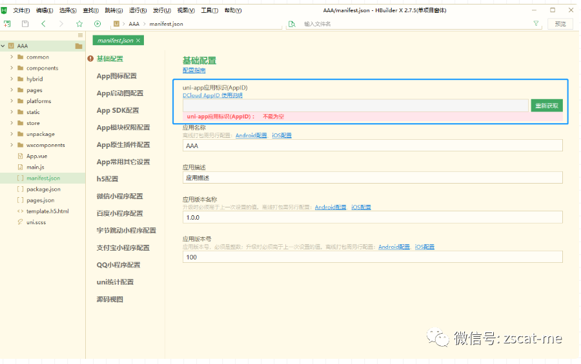Viewport: 581px width, 364px height.
Task: Select the 微信小程序配置 section
Action: [x=119, y=196]
